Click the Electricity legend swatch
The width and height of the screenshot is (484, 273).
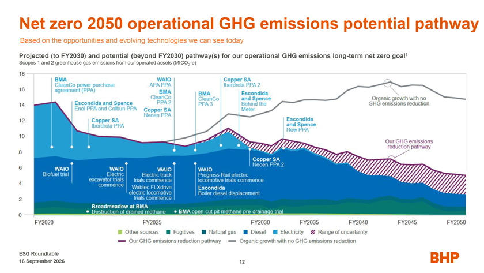(x=275, y=232)
